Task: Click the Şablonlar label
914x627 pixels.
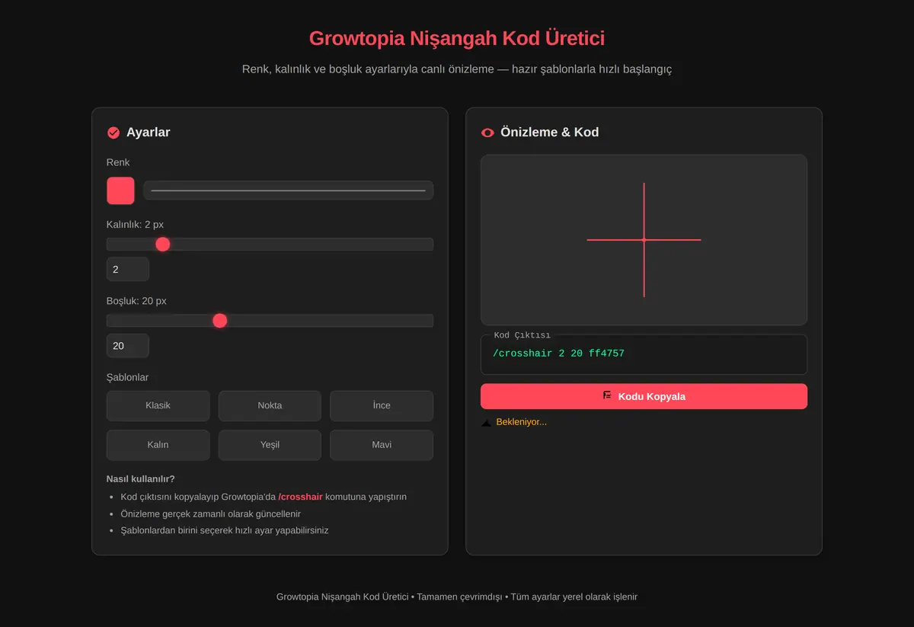Action: 127,378
